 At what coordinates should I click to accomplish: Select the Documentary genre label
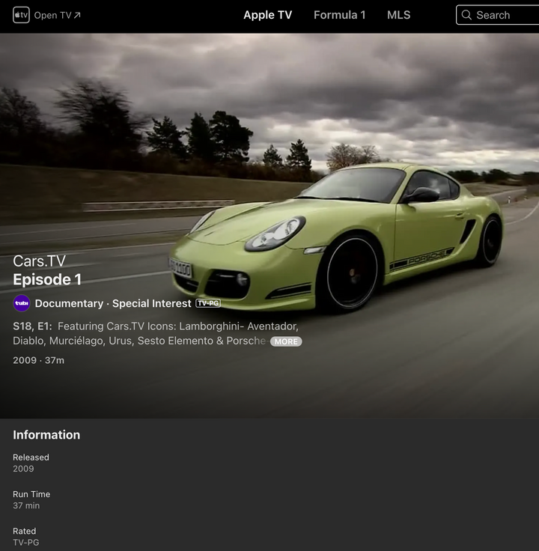[x=69, y=303]
